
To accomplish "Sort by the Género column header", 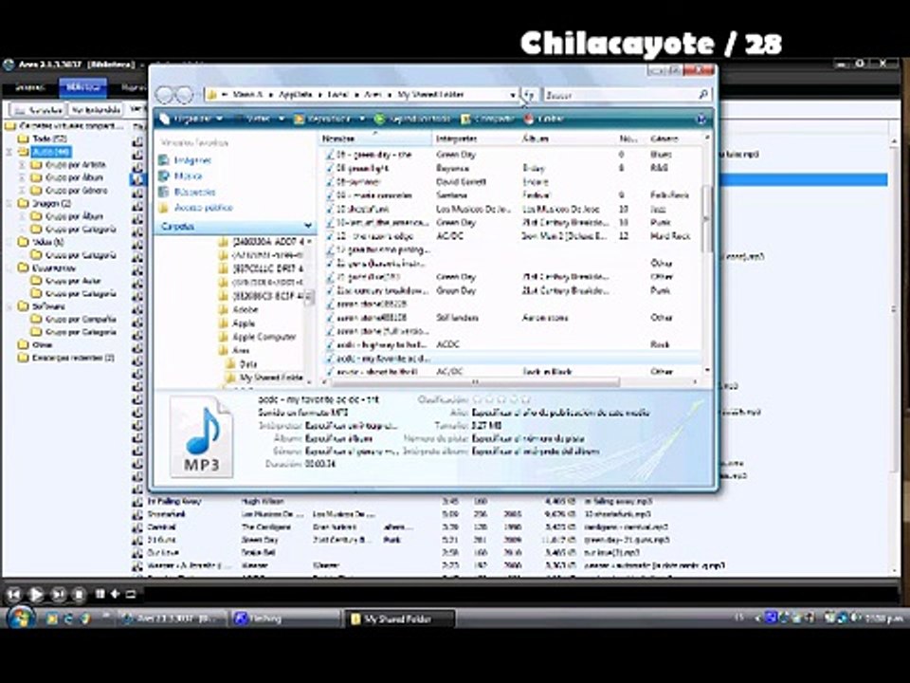I will coord(674,138).
